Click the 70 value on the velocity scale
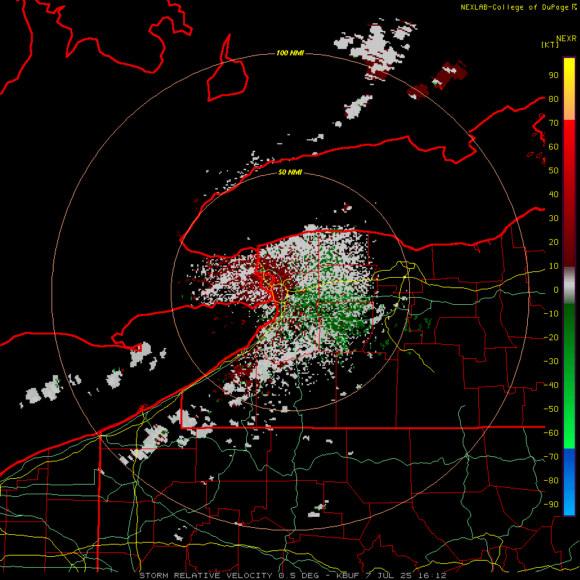The width and height of the screenshot is (580, 580). [554, 123]
